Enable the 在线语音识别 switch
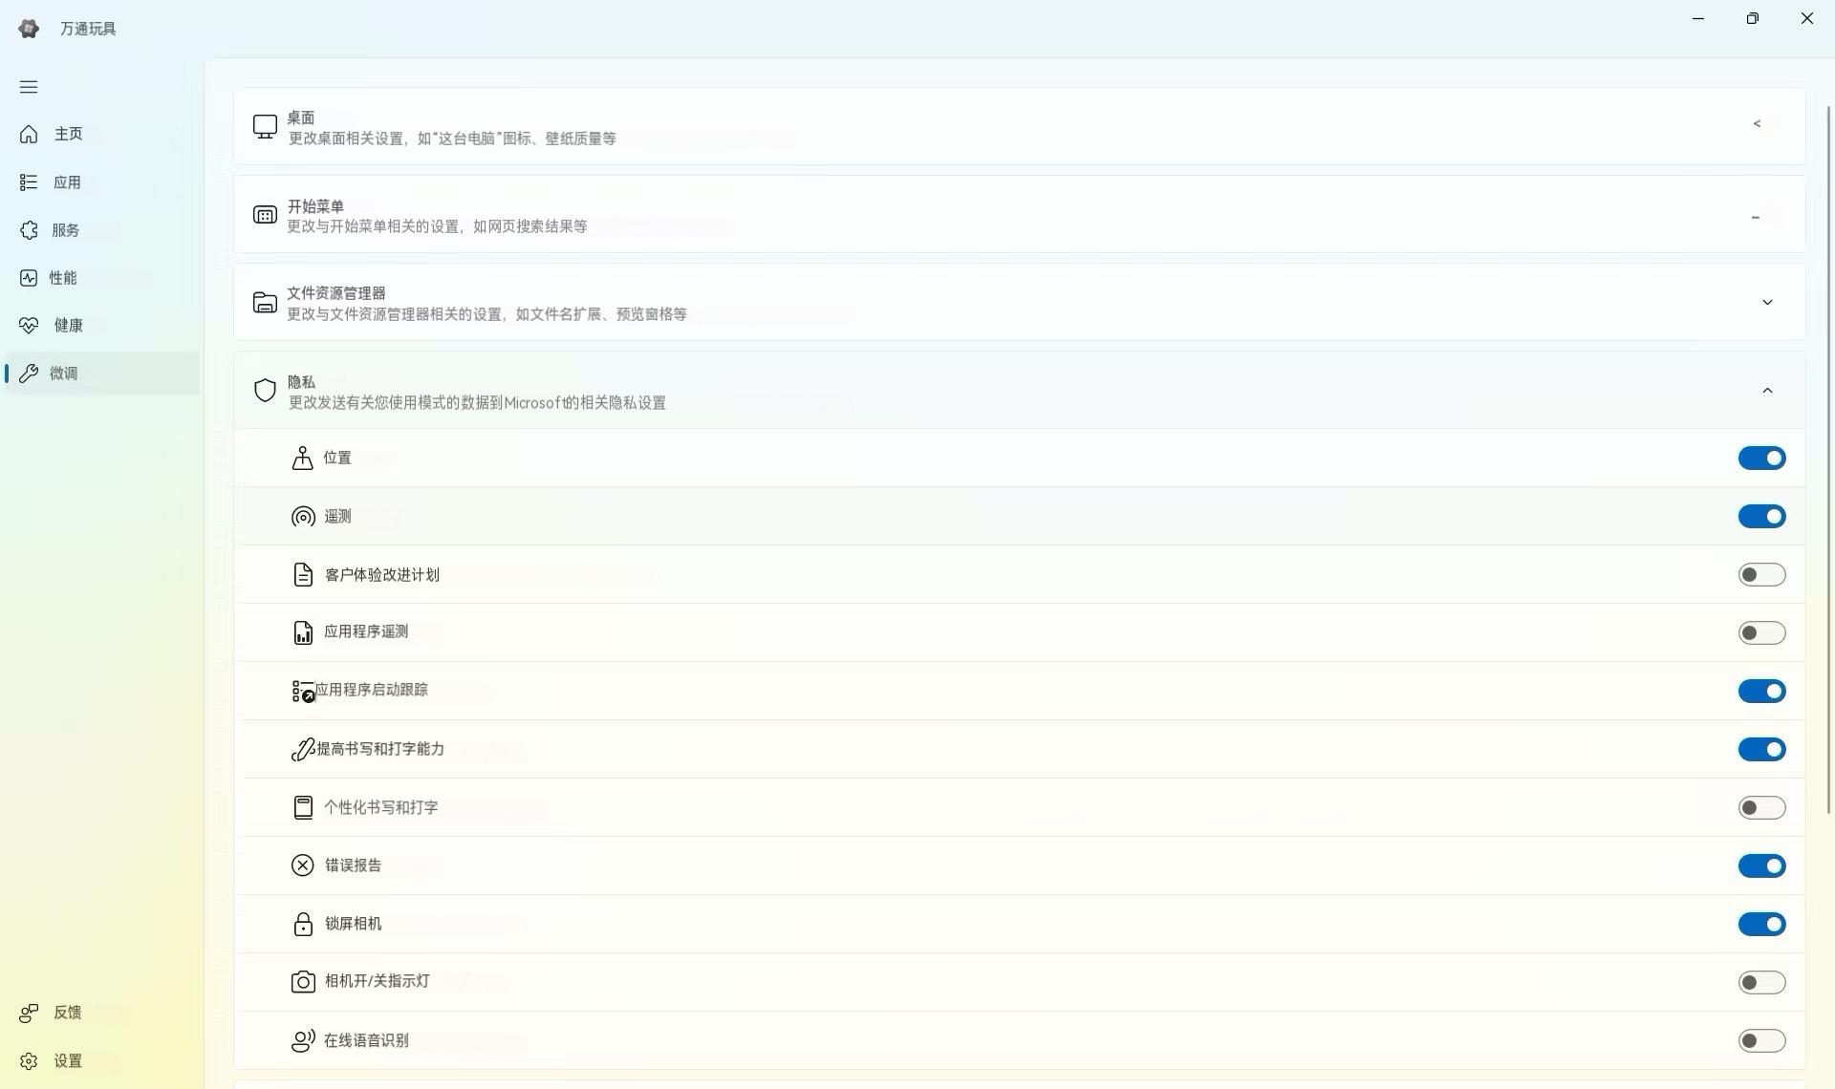This screenshot has width=1835, height=1089. tap(1761, 1041)
